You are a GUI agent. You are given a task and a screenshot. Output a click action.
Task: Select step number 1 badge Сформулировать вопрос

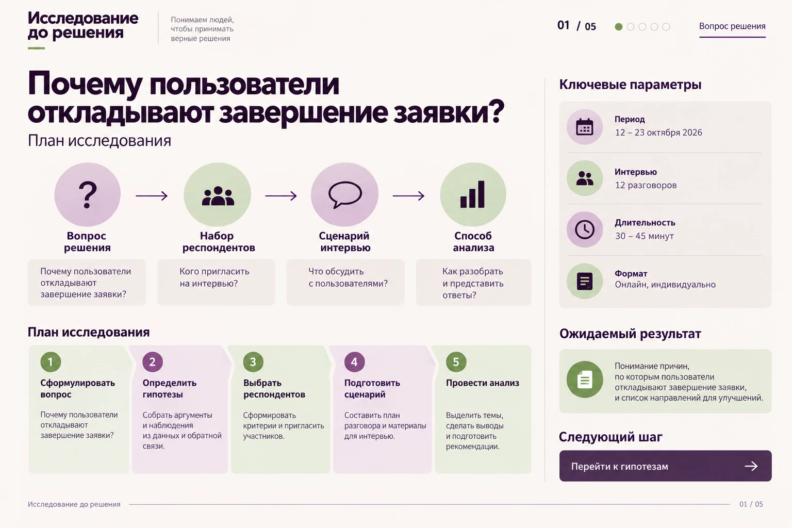coord(51,362)
